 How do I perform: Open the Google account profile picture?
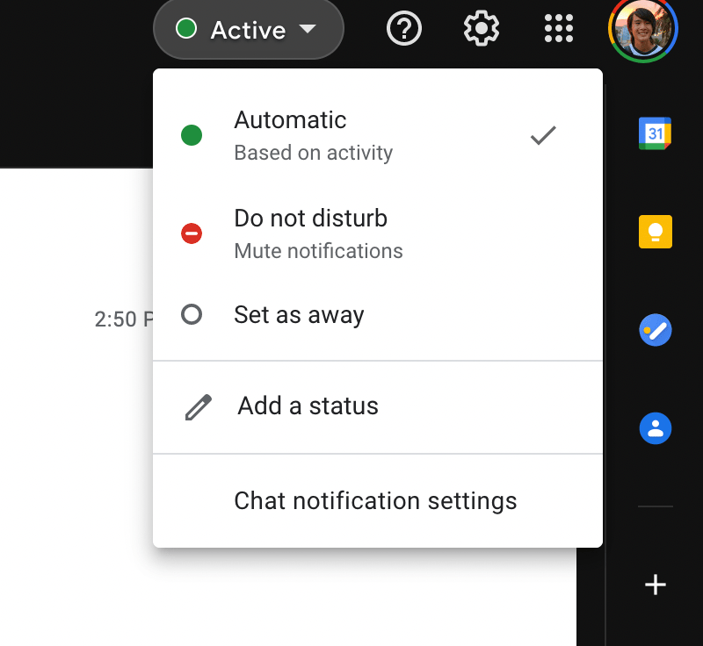(x=643, y=30)
